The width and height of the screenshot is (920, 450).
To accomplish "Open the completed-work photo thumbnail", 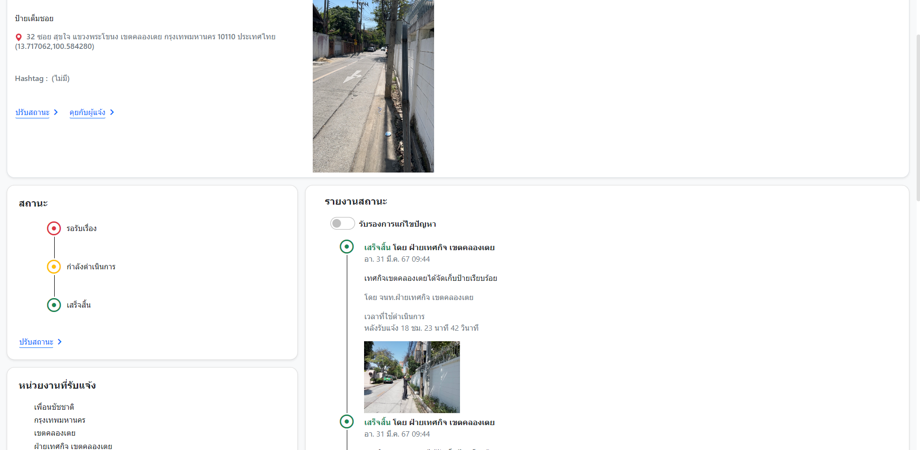I will [412, 377].
